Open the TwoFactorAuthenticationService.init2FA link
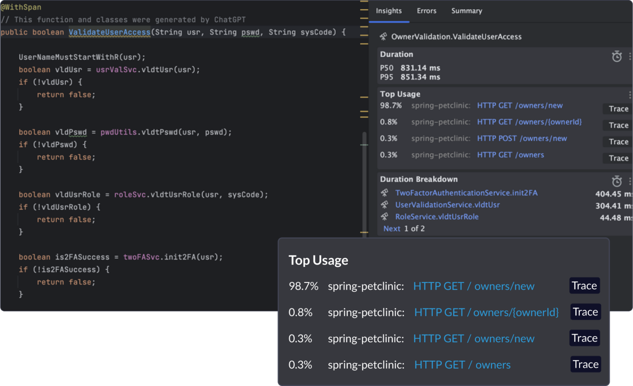The width and height of the screenshot is (633, 386). [466, 193]
